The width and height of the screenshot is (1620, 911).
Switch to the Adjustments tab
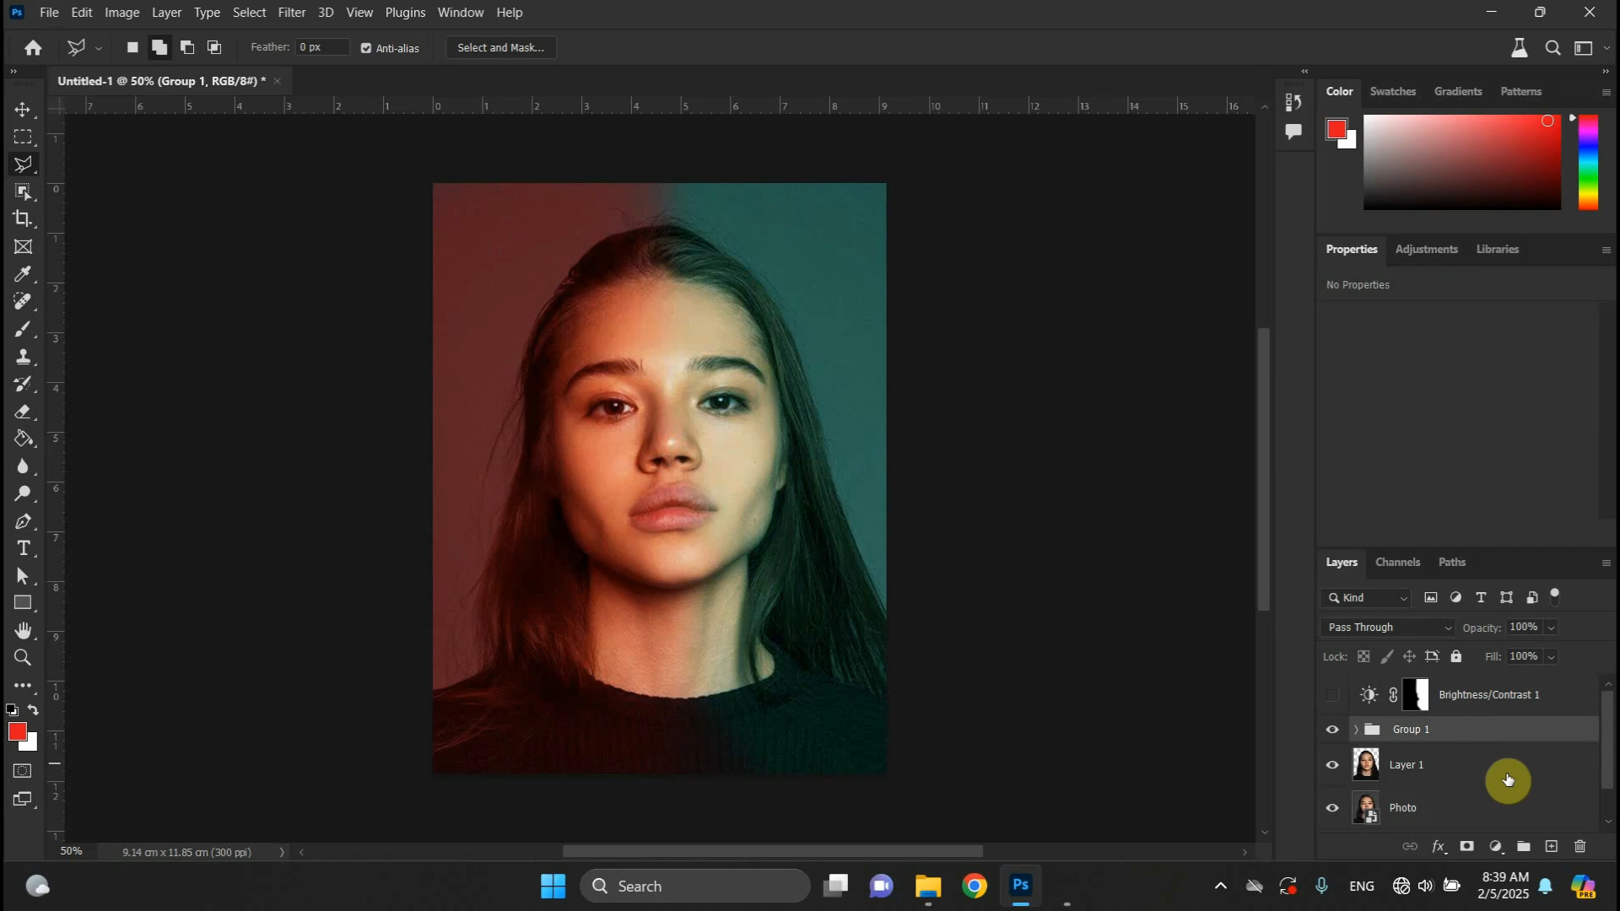click(1427, 249)
